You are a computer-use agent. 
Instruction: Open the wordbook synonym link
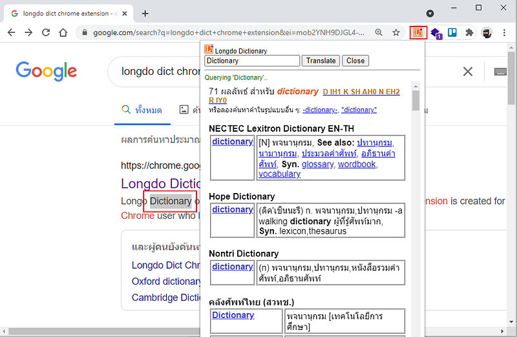point(357,164)
